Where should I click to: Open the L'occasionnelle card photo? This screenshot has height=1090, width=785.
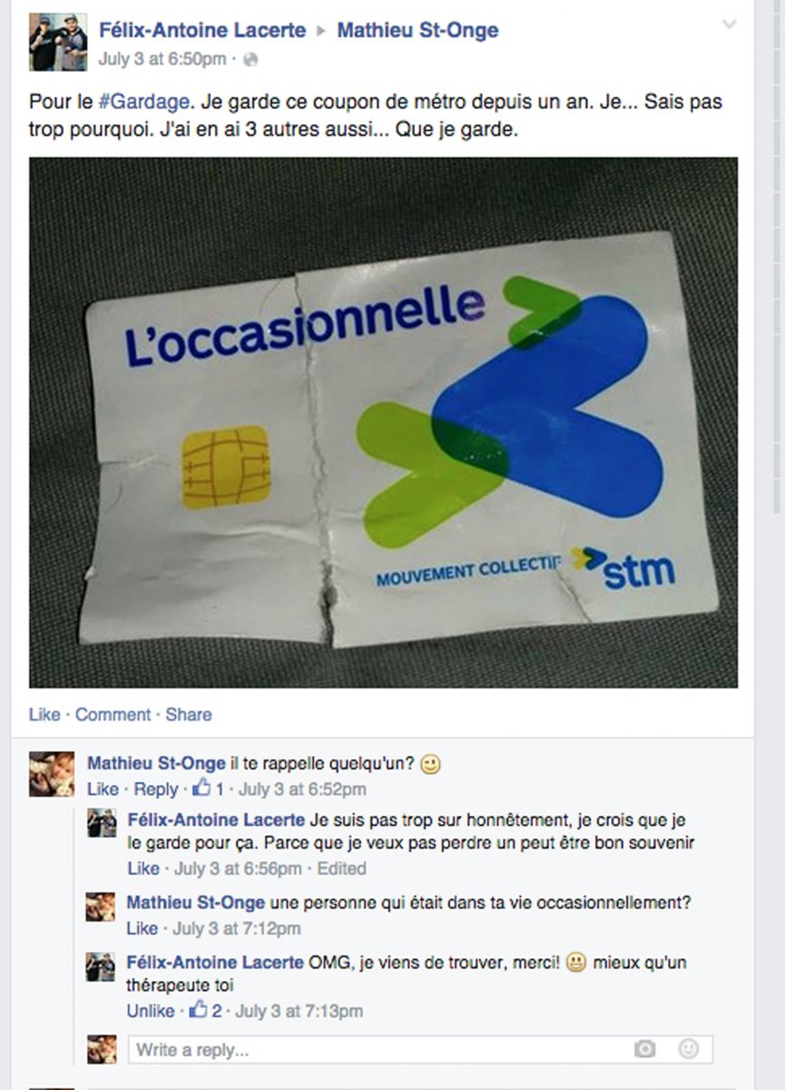(x=383, y=422)
